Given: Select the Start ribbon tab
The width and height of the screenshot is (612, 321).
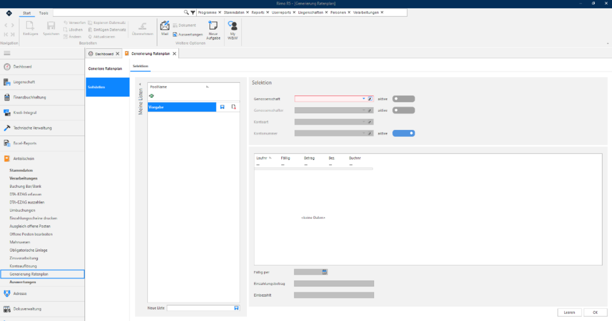Looking at the screenshot, I should coord(27,13).
